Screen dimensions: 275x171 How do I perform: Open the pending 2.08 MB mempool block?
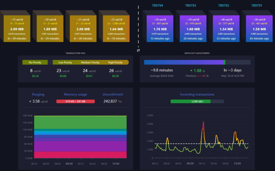click(83, 28)
